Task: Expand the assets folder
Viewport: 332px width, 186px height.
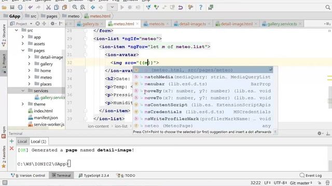Action: coord(23,43)
